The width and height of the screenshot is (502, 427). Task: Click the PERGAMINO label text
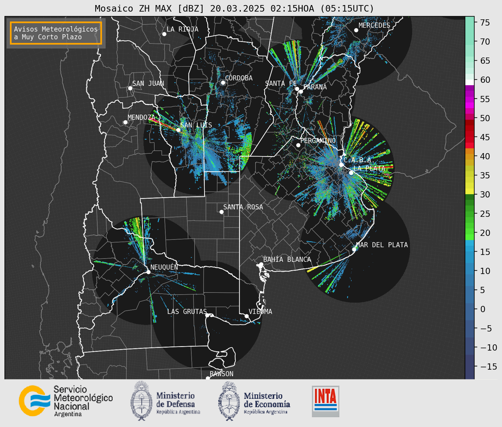[x=318, y=140]
